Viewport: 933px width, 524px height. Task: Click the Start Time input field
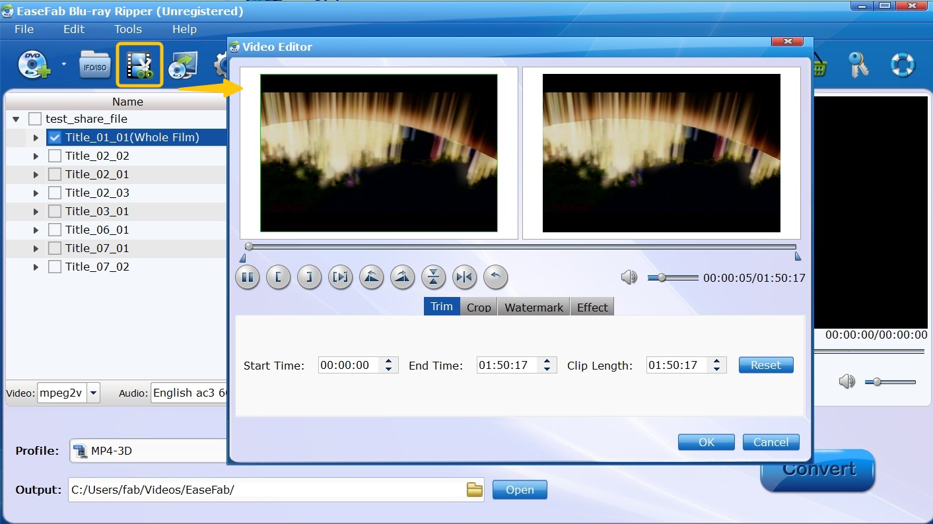tap(349, 365)
